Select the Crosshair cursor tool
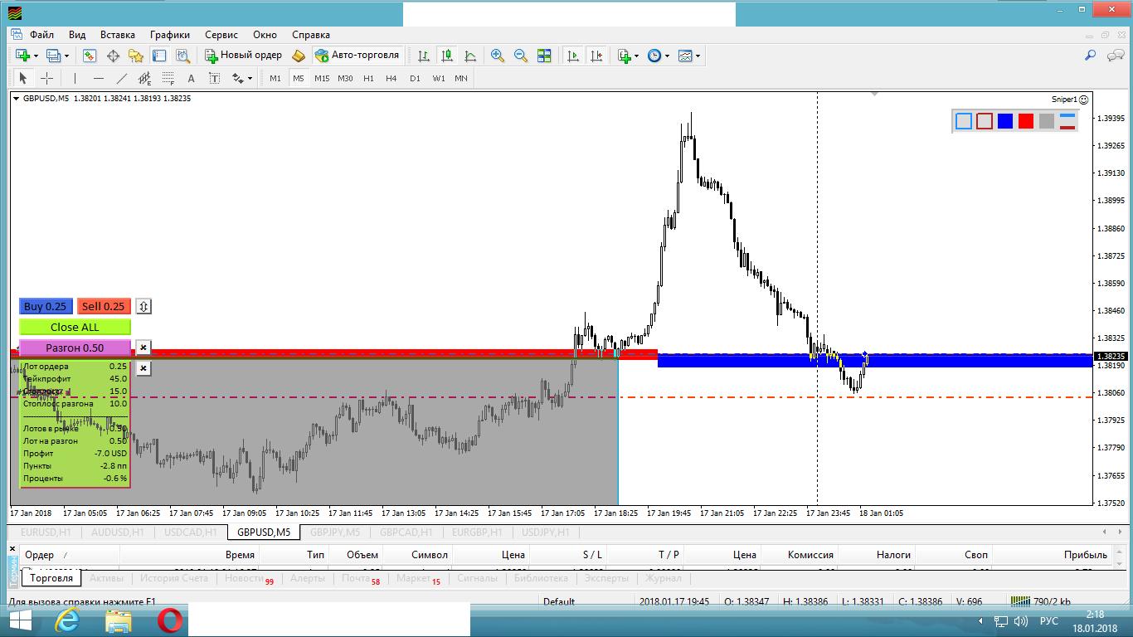Screen dimensions: 1133x637 pos(47,78)
